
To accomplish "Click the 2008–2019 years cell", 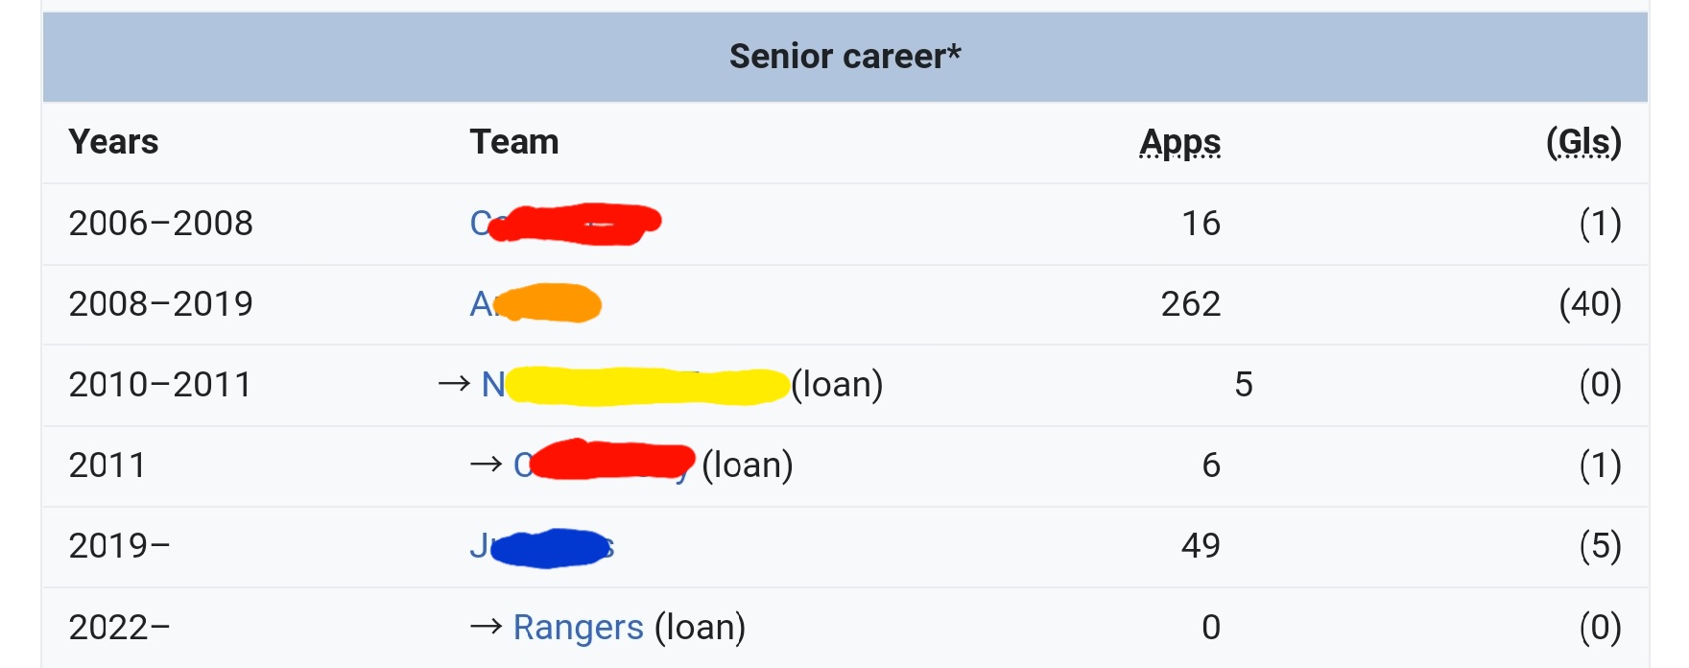I will tap(160, 304).
